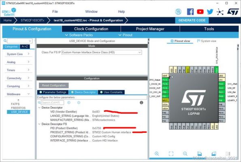Image resolution: width=241 pixels, height=162 pixels.
Task: Select the Pinout view tab
Action: 180,41
